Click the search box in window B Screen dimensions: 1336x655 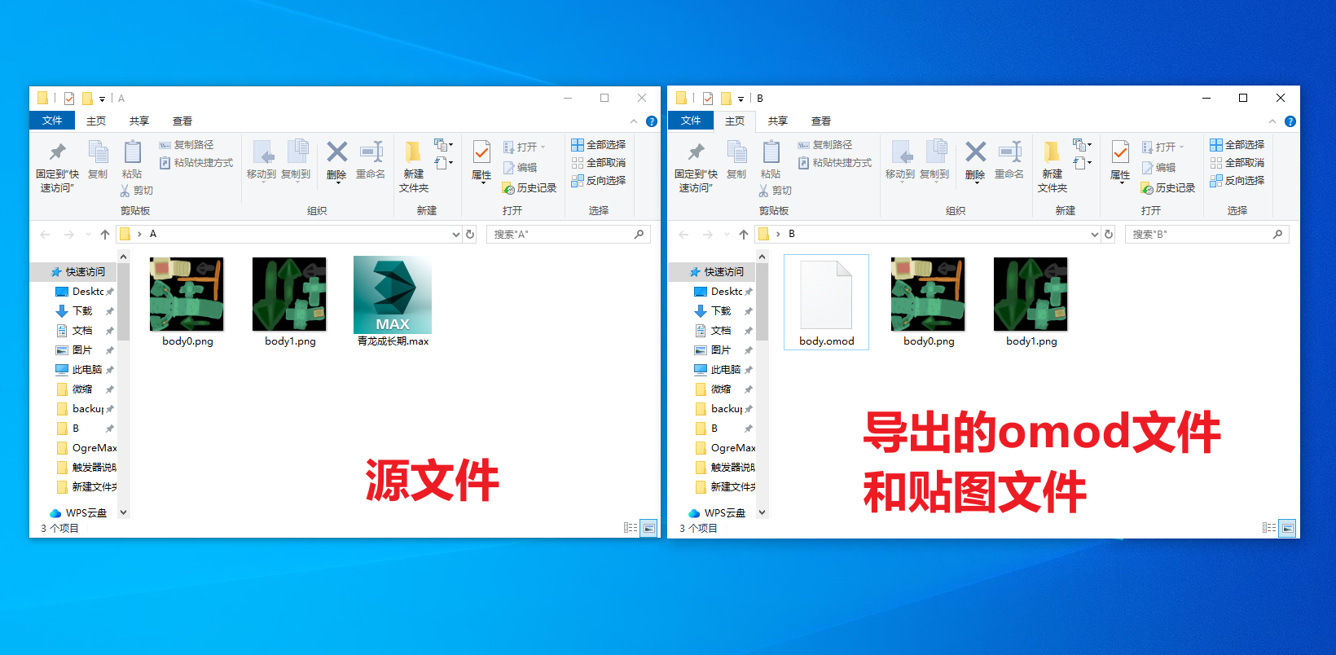pos(1206,235)
